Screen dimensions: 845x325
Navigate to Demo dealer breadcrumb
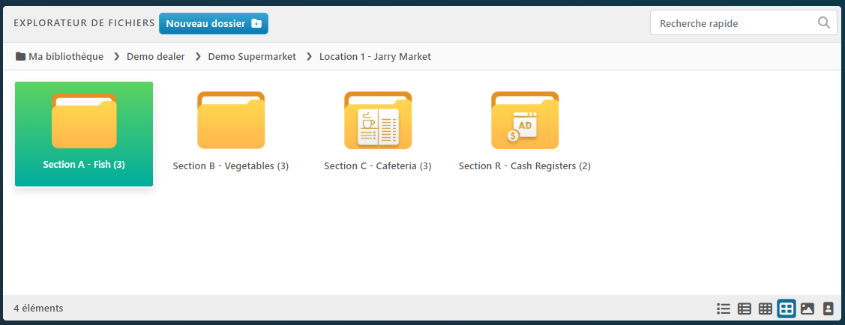click(x=155, y=56)
